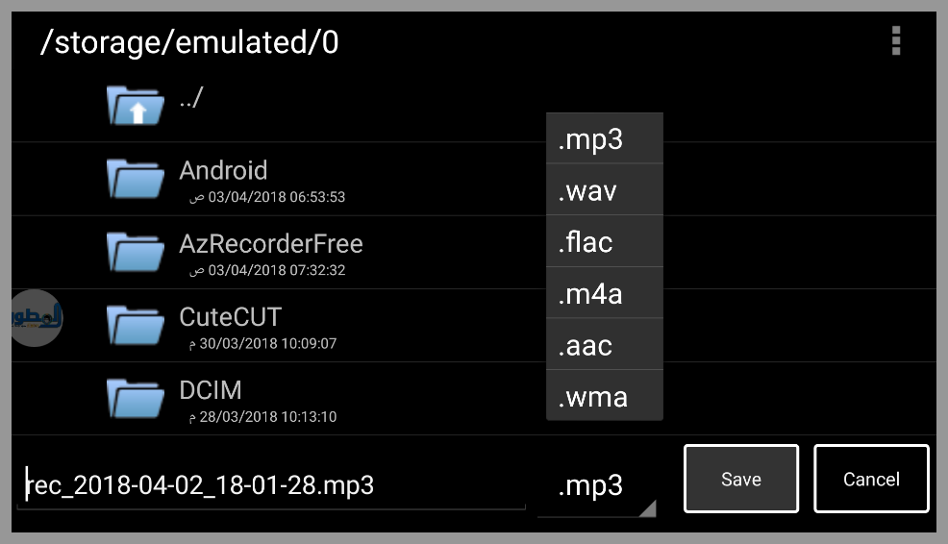This screenshot has width=948, height=544.
Task: Choose .aac file extension
Action: 604,344
